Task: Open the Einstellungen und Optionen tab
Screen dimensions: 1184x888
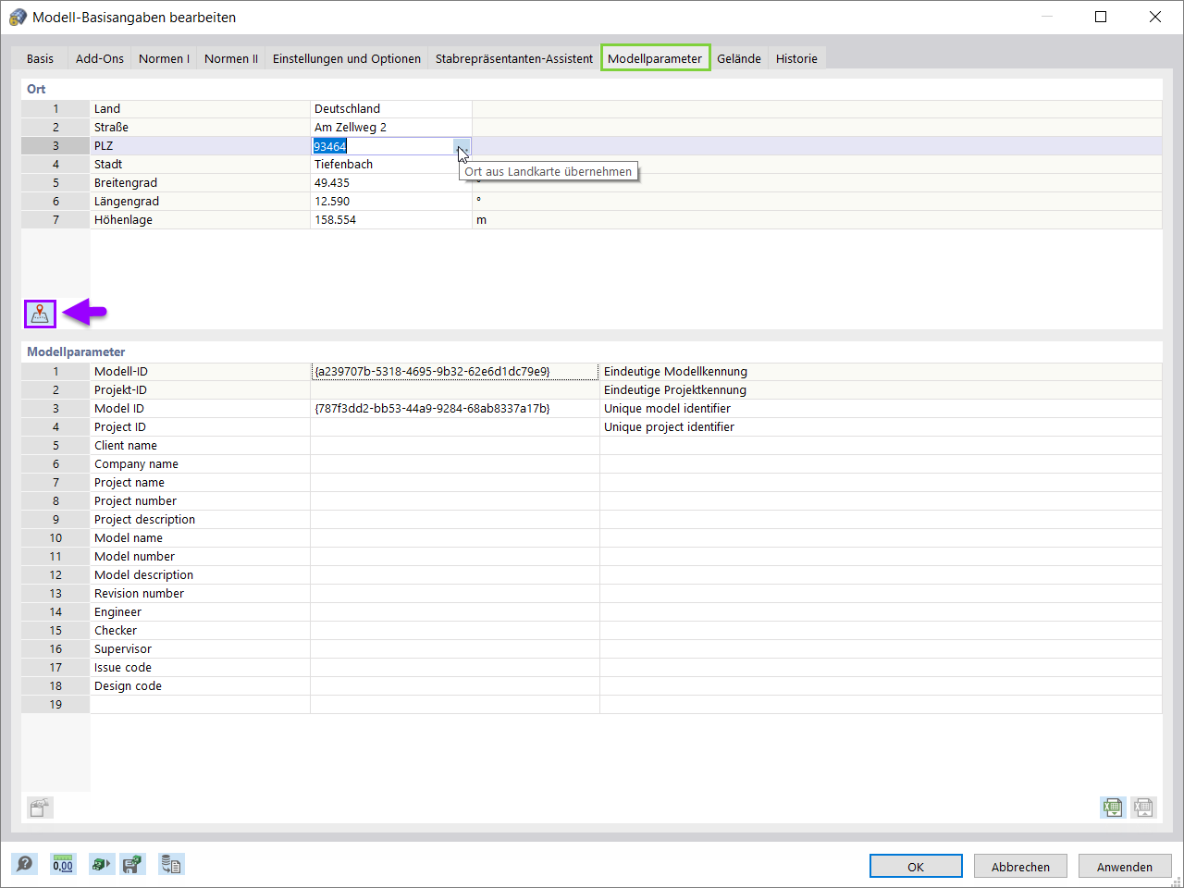Action: [x=347, y=58]
